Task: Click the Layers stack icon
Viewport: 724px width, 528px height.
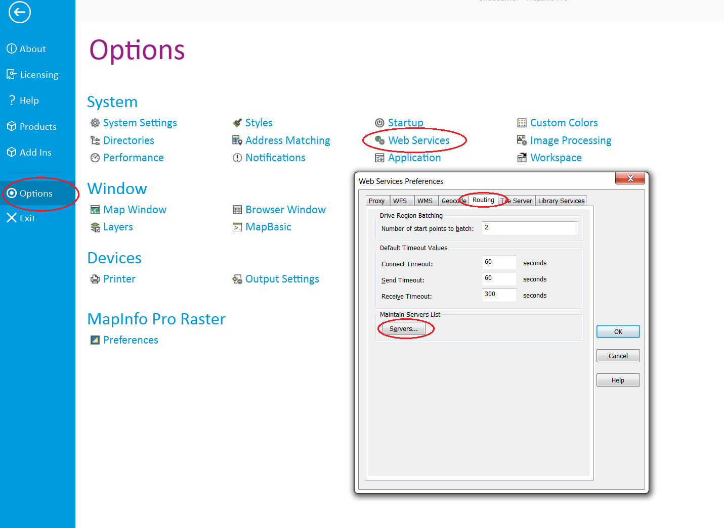Action: click(x=95, y=227)
